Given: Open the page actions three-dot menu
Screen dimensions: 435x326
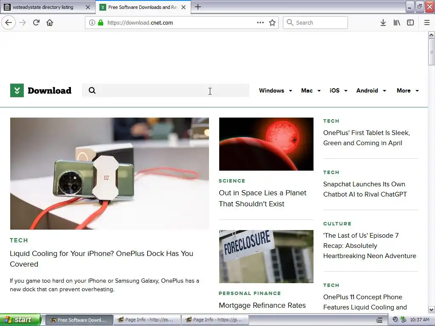Looking at the screenshot, I should [260, 22].
